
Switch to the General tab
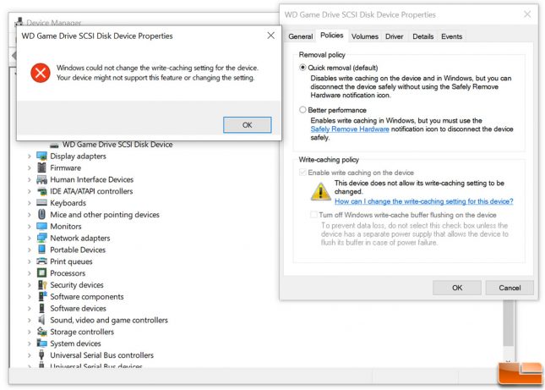click(x=300, y=36)
